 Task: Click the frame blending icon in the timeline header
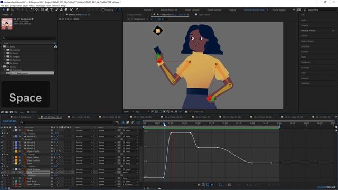(128, 122)
